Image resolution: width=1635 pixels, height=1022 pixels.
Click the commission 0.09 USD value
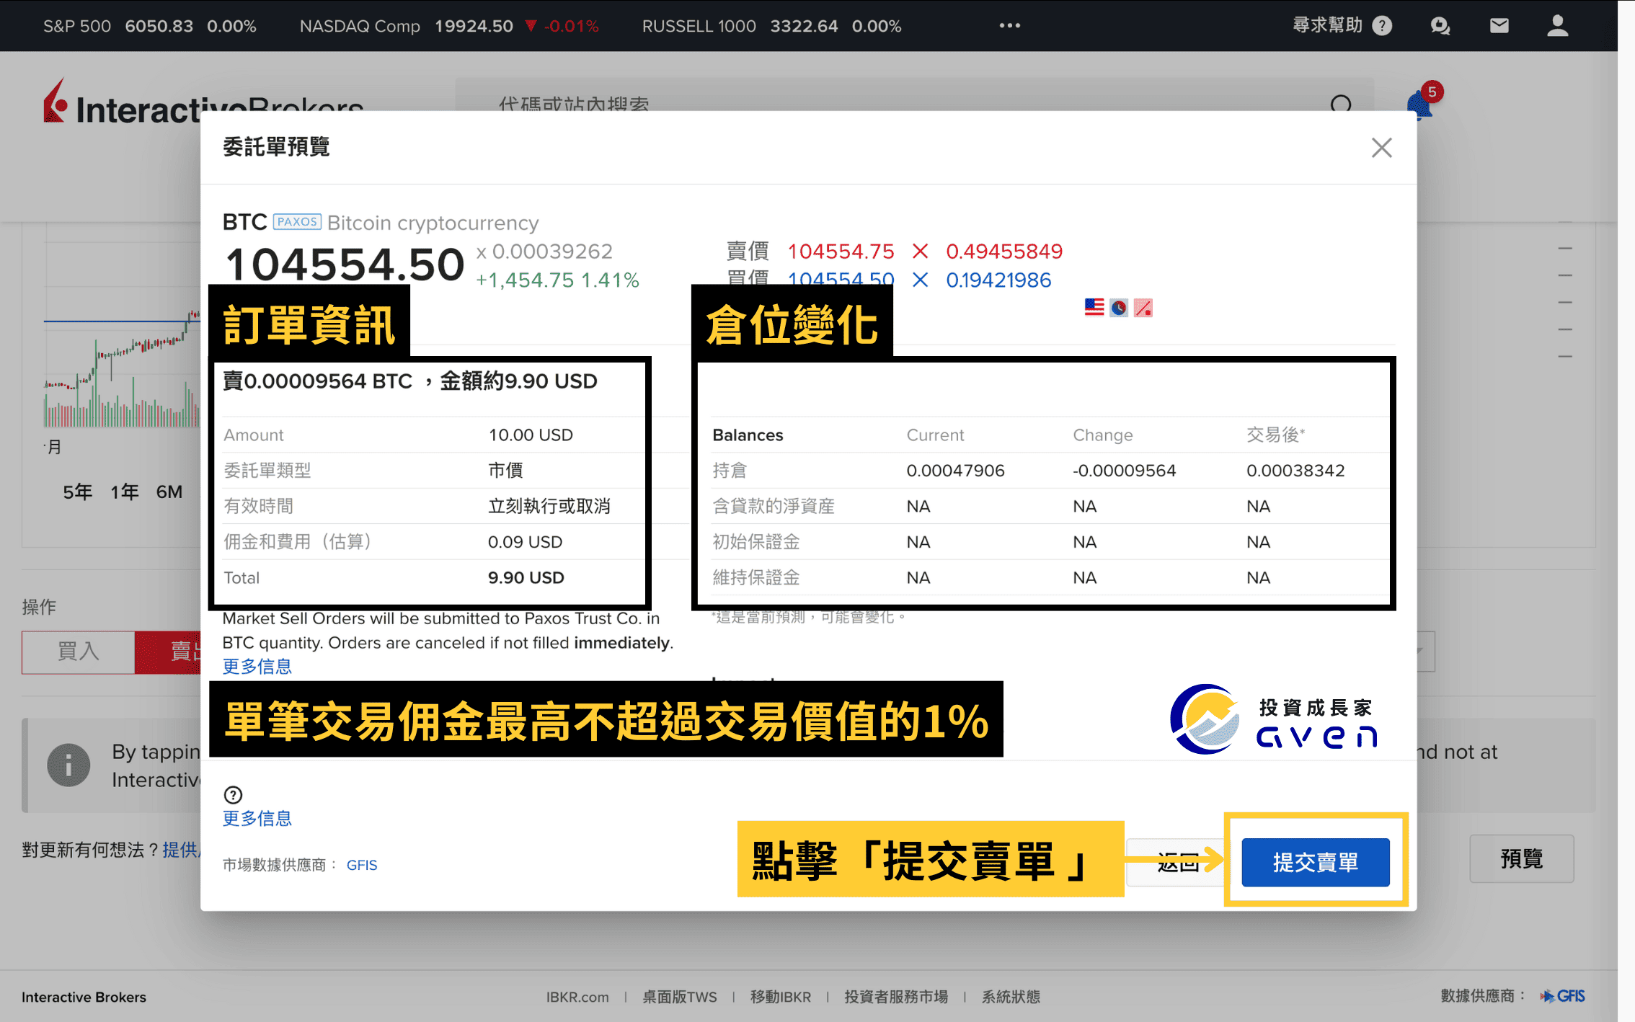pyautogui.click(x=525, y=542)
